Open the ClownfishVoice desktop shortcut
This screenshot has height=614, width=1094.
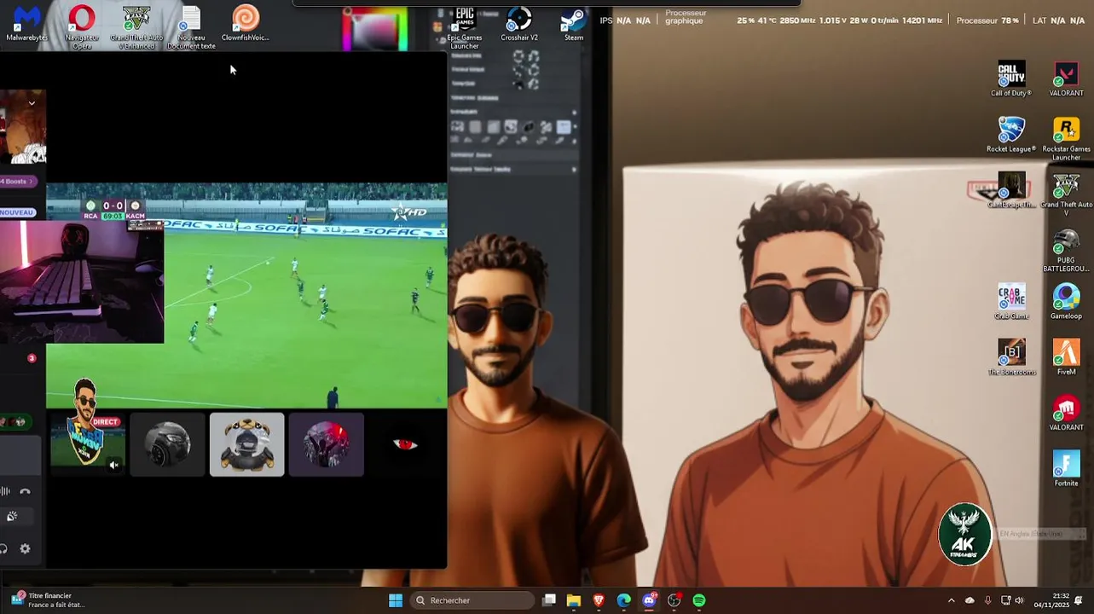tap(246, 23)
